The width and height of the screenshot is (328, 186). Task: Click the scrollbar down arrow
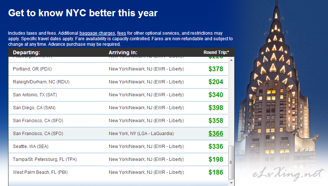click(x=231, y=183)
